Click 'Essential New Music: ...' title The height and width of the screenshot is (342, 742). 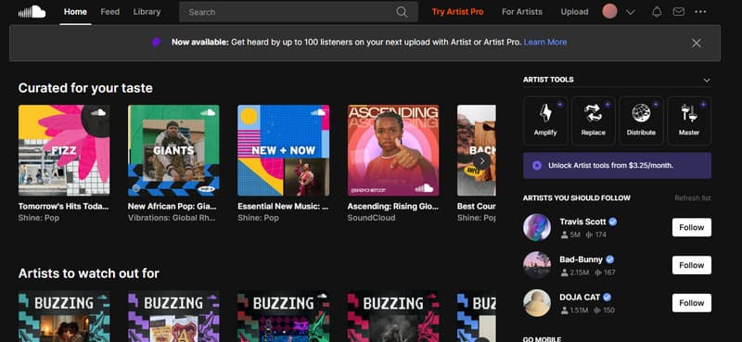[283, 207]
